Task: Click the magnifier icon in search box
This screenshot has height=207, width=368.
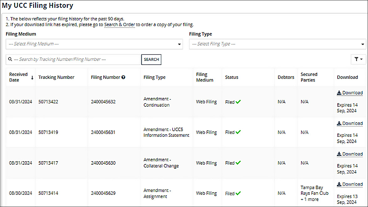Action: click(x=10, y=59)
